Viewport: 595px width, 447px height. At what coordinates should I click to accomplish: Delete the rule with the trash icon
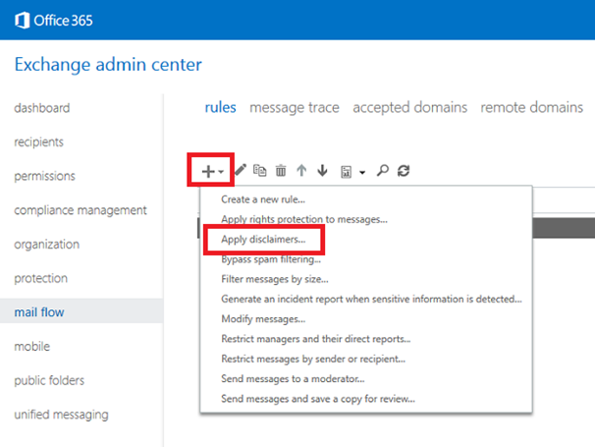[281, 171]
